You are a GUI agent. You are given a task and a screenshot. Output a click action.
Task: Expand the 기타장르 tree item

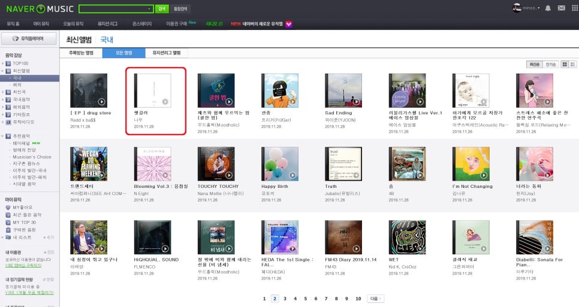click(2, 115)
